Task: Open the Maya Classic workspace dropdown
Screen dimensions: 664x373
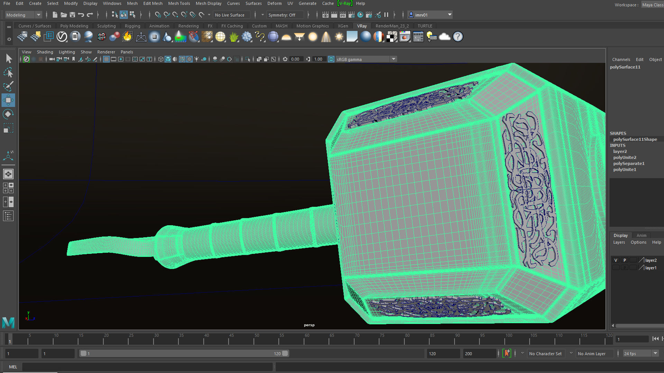Action: (653, 5)
